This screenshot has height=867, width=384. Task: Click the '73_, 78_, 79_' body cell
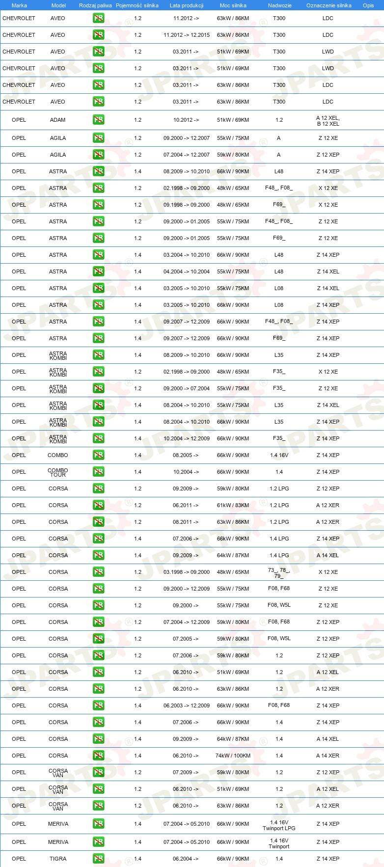tap(279, 573)
